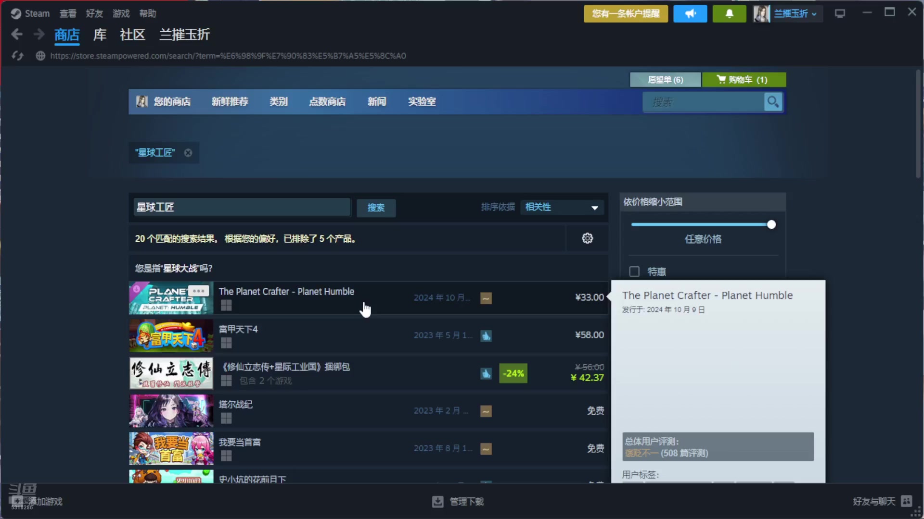
Task: Click Windows icon under 塔尔战纪
Action: pyautogui.click(x=226, y=418)
